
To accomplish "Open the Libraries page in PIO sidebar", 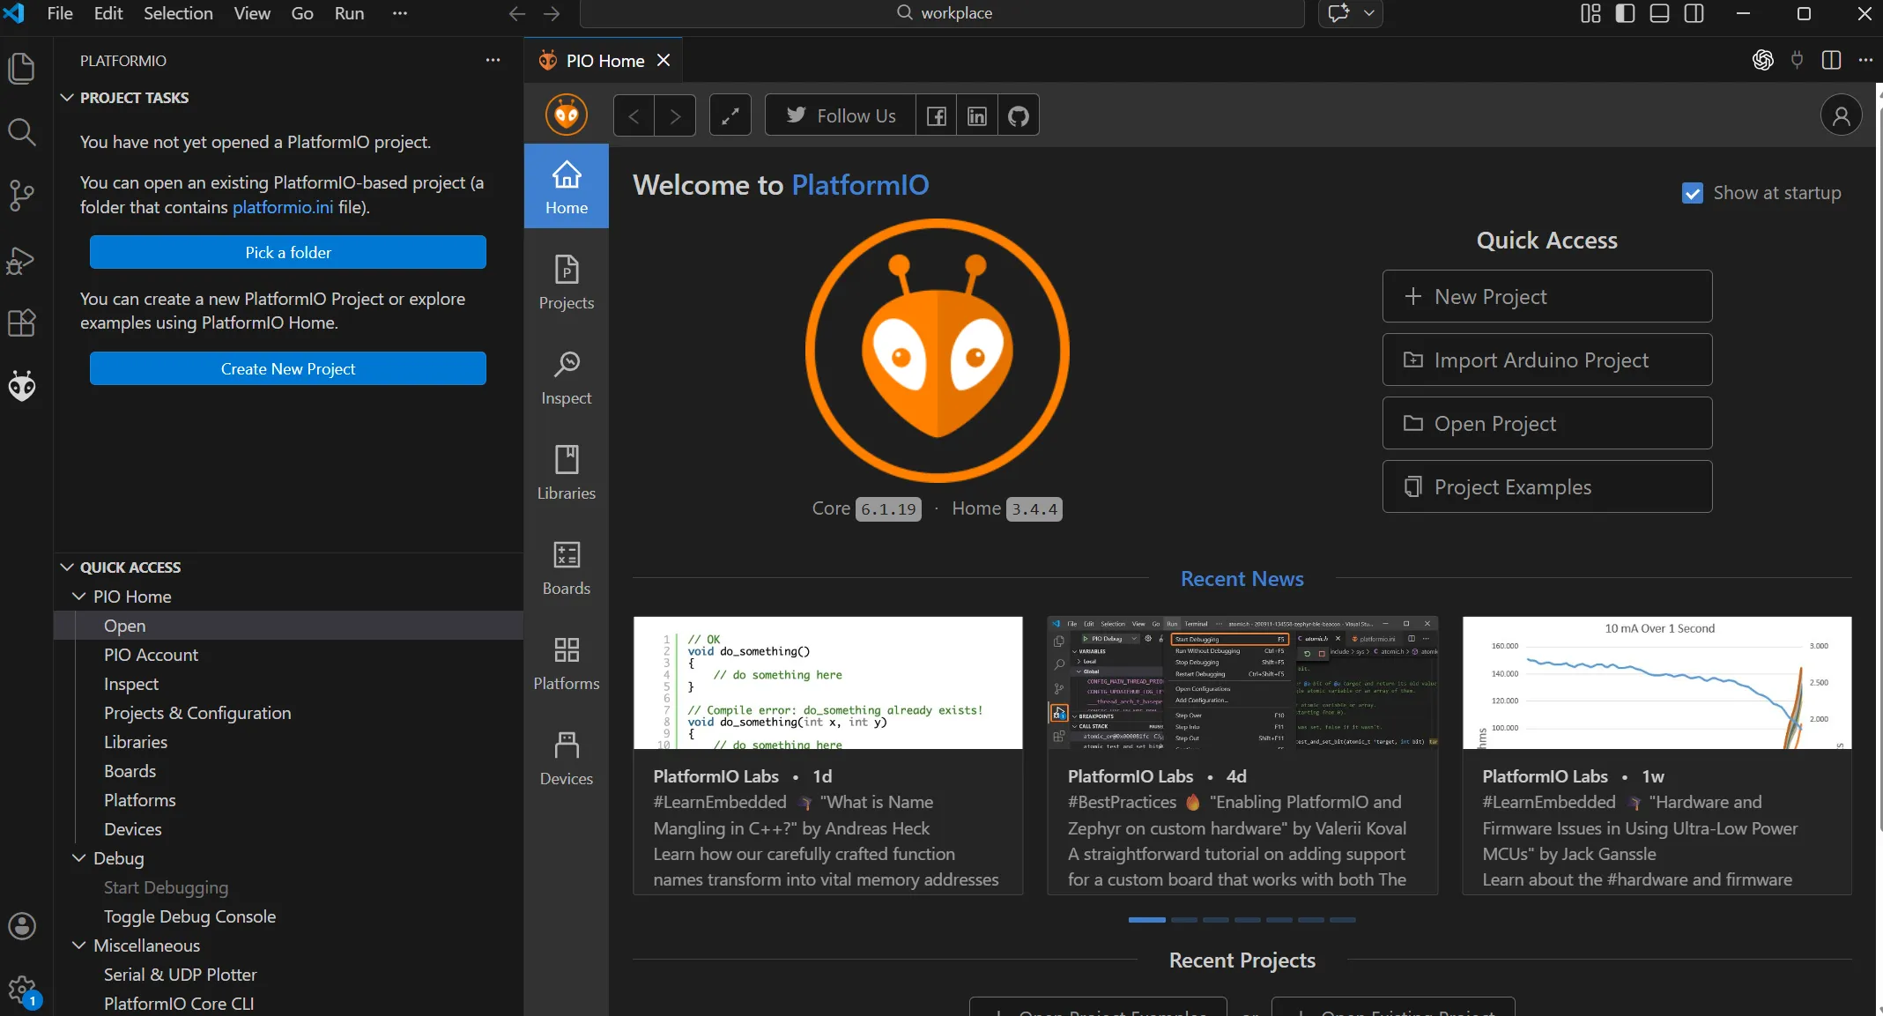I will point(566,473).
